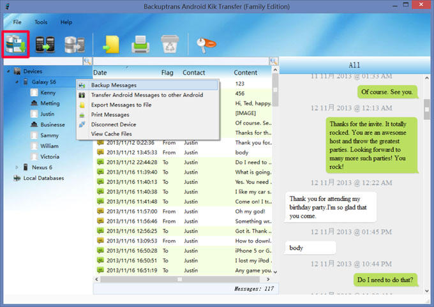Choose Transfer Android Messages to other Android
This screenshot has height=307, width=434.
(148, 95)
